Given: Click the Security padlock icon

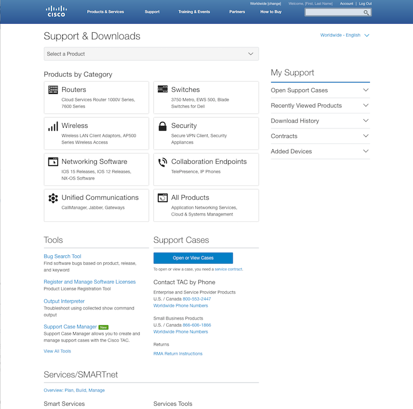Looking at the screenshot, I should pos(162,126).
